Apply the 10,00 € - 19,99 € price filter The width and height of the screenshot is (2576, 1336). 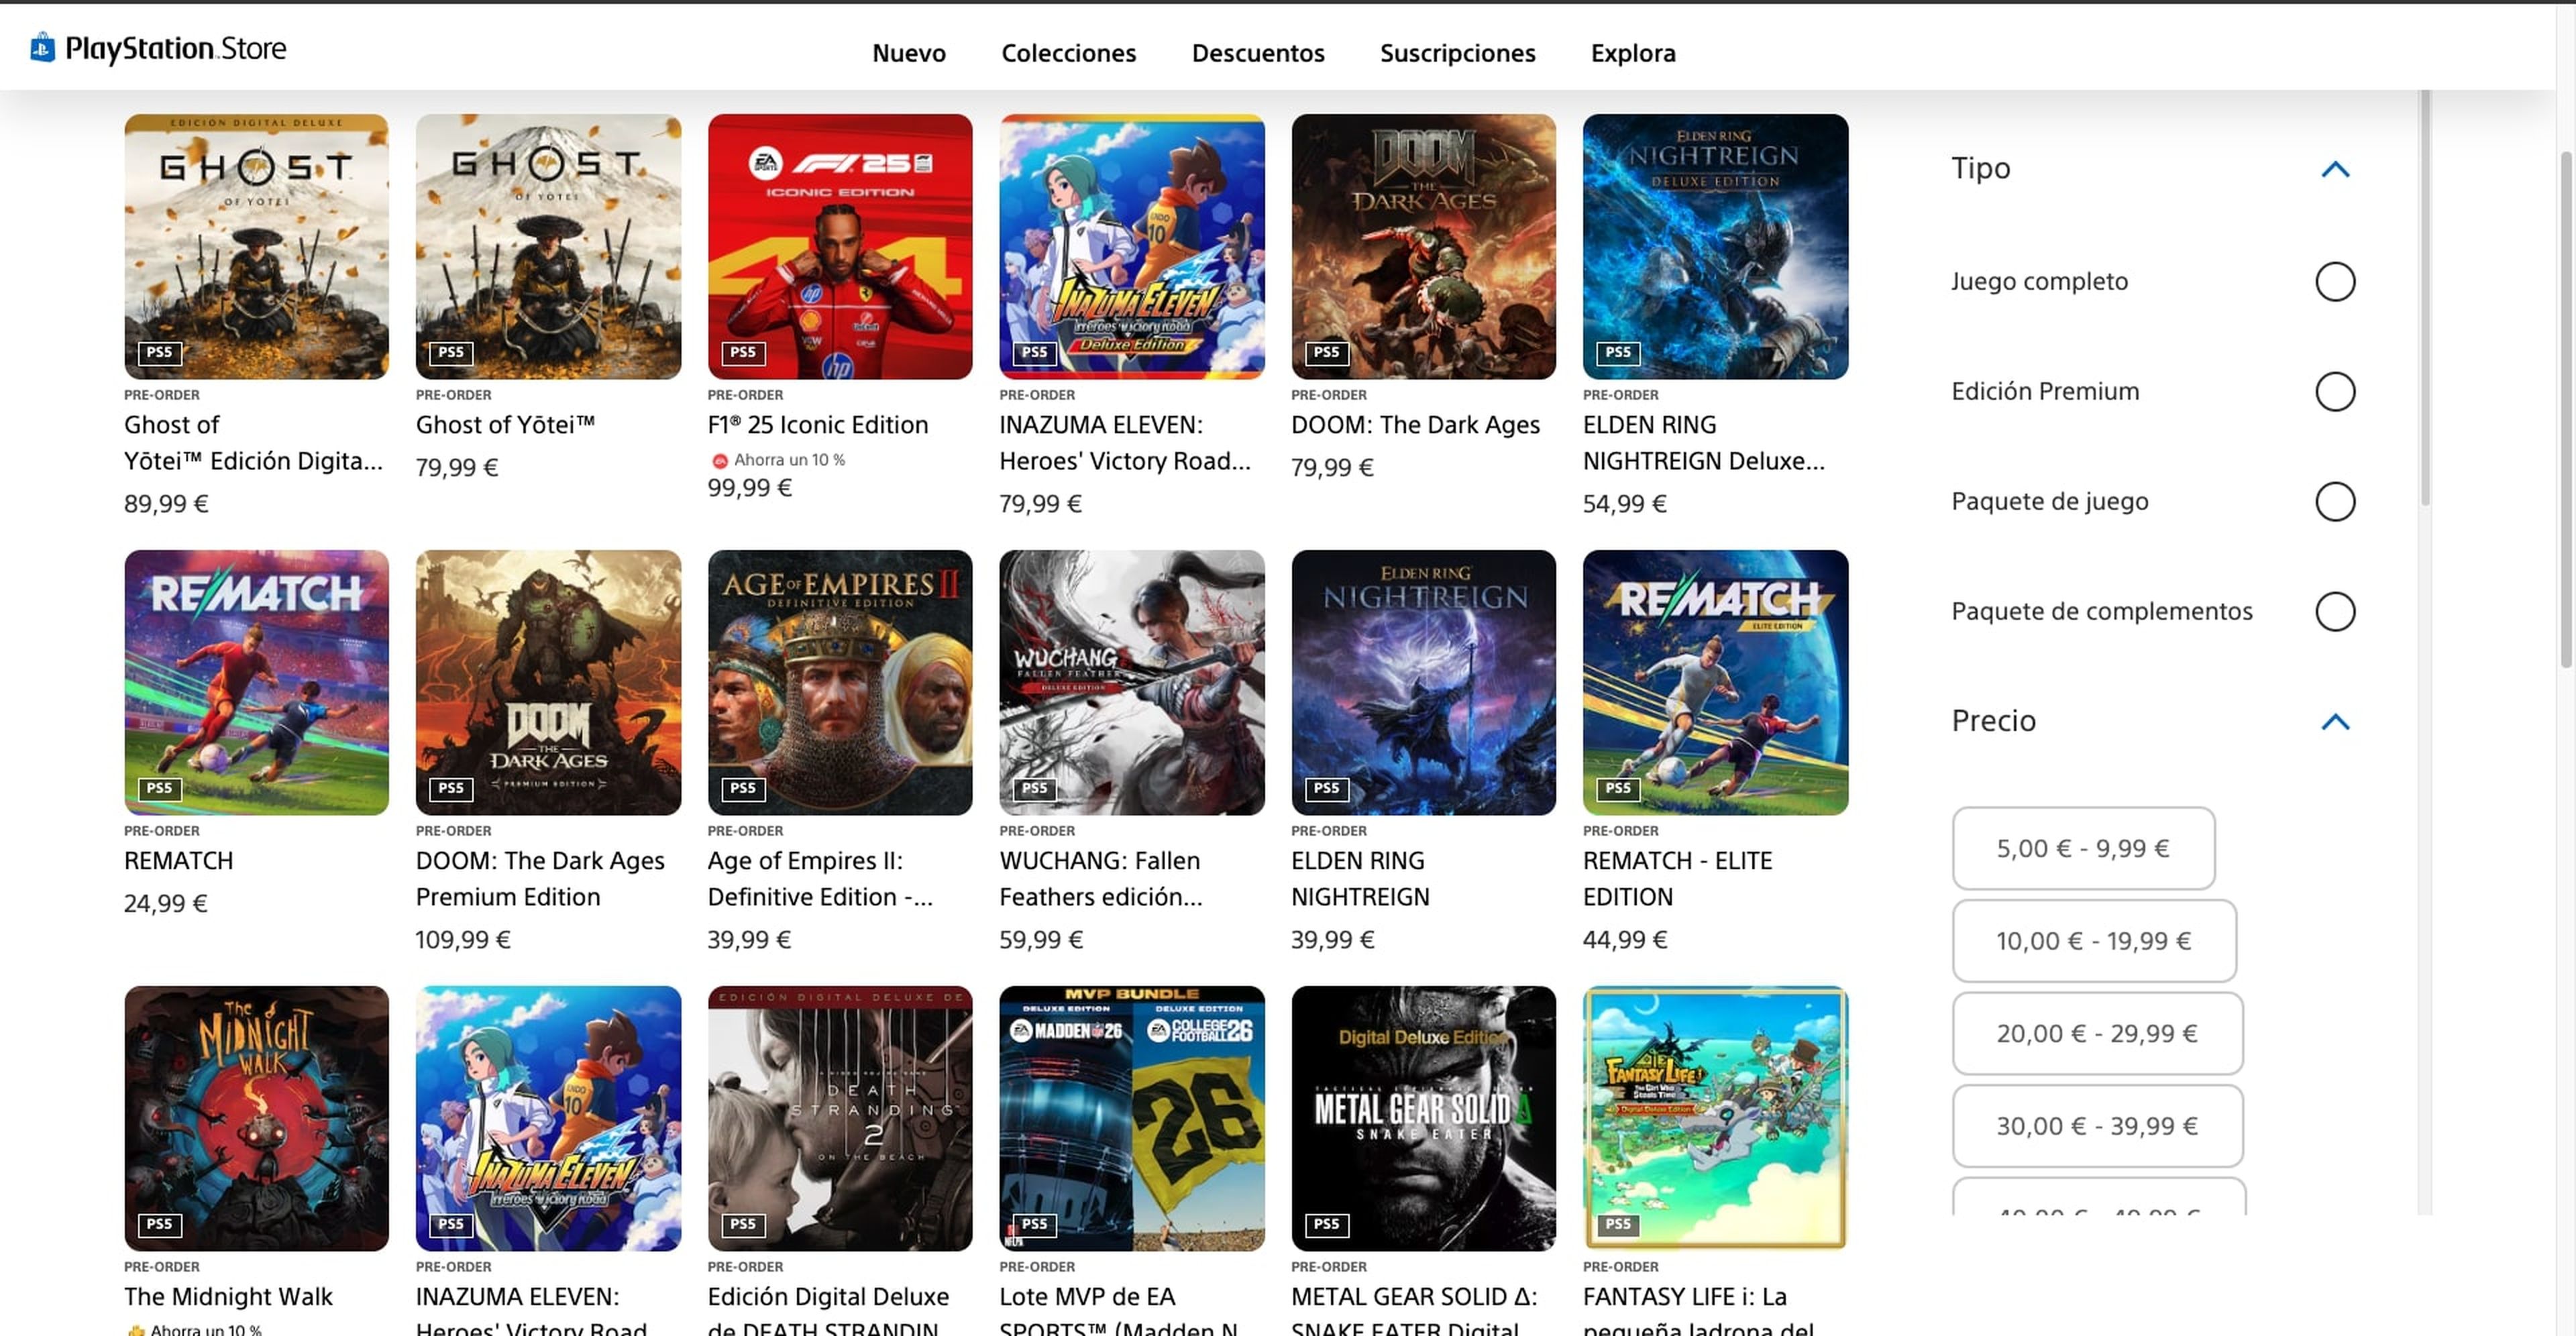(x=2094, y=940)
